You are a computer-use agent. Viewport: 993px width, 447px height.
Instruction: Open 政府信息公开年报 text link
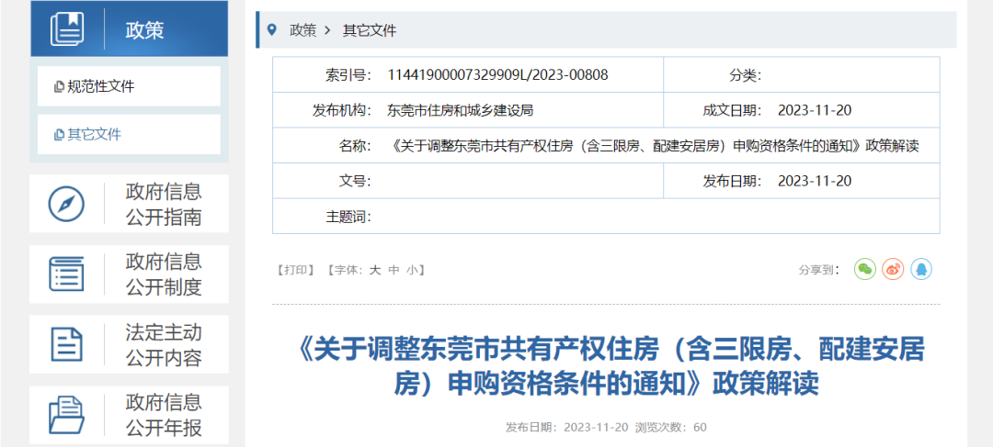coord(164,415)
